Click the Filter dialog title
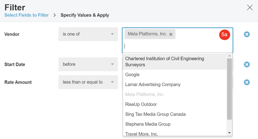 pyautogui.click(x=15, y=7)
